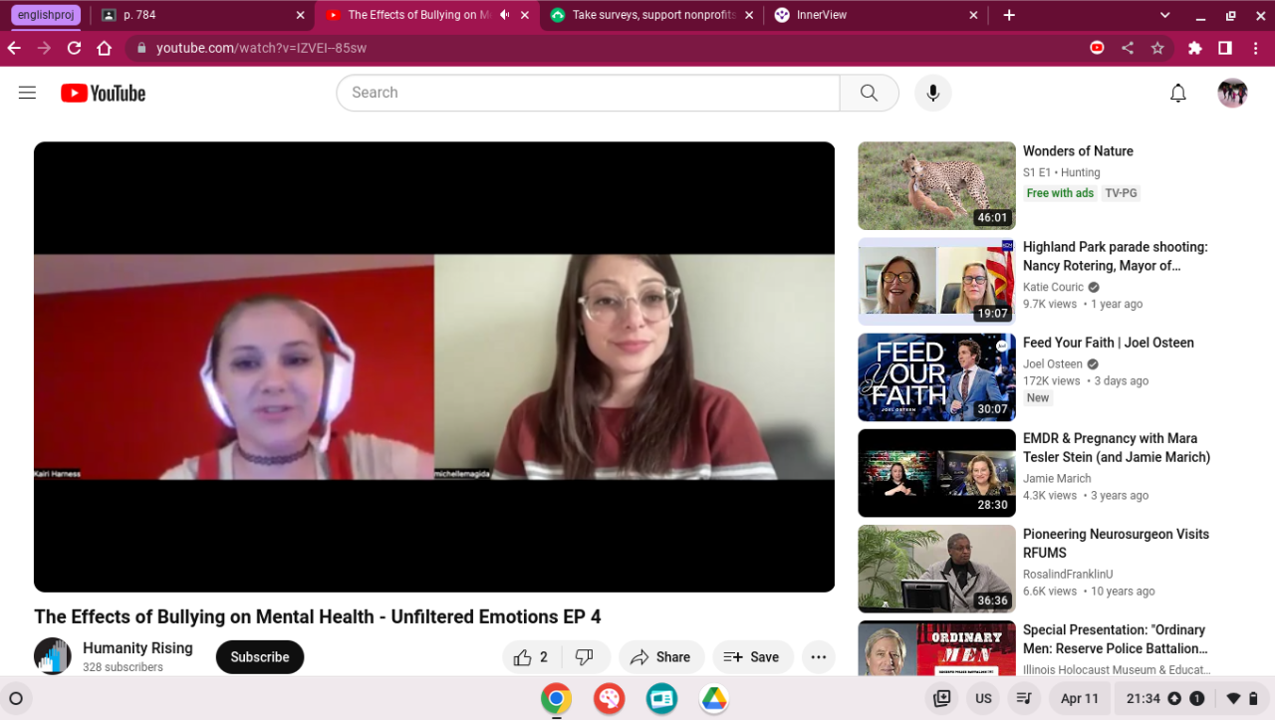1275x720 pixels.
Task: Click the search magnifier button
Action: pyautogui.click(x=869, y=93)
